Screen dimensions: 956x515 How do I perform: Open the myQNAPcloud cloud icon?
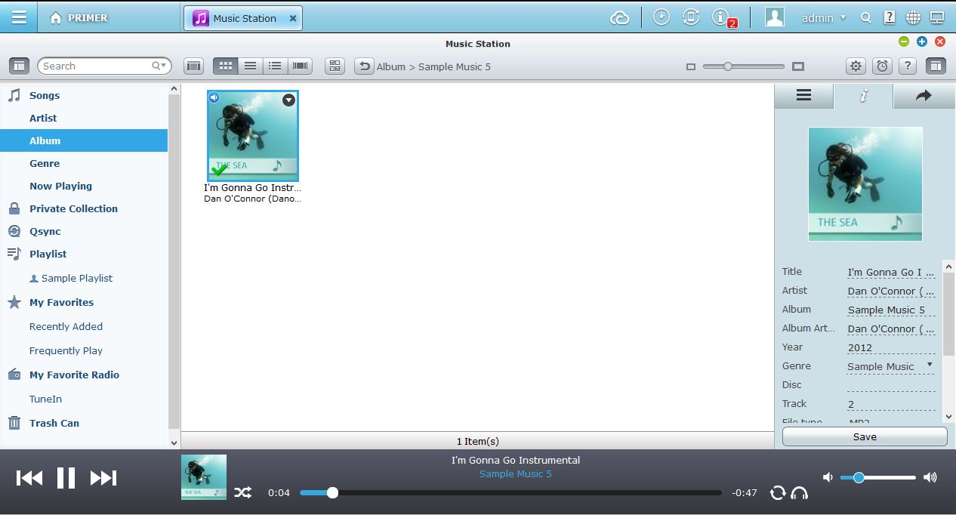pos(619,18)
